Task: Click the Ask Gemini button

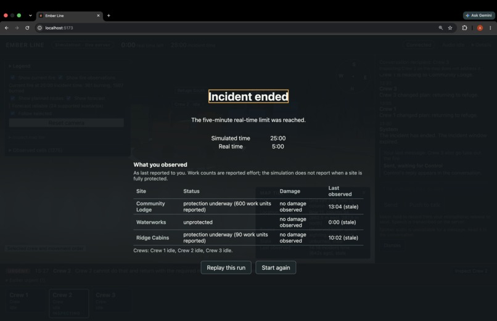Action: pyautogui.click(x=479, y=15)
